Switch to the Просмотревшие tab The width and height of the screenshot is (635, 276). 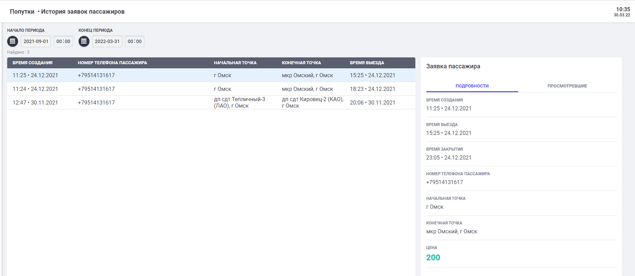point(567,86)
